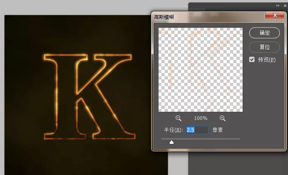Click the 100% zoom level text

click(x=201, y=118)
